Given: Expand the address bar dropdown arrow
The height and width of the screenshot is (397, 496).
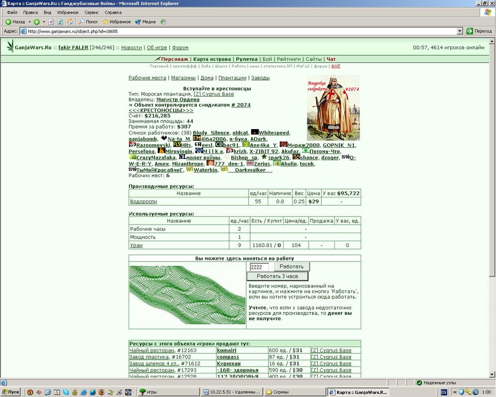Looking at the screenshot, I should (460, 31).
